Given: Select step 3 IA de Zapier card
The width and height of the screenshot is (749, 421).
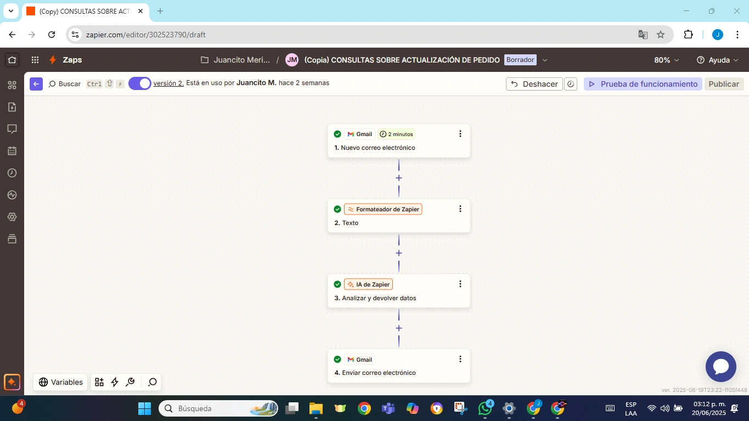Looking at the screenshot, I should 399,291.
